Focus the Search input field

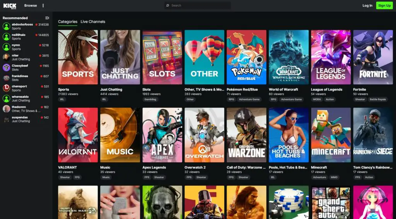tap(198, 5)
